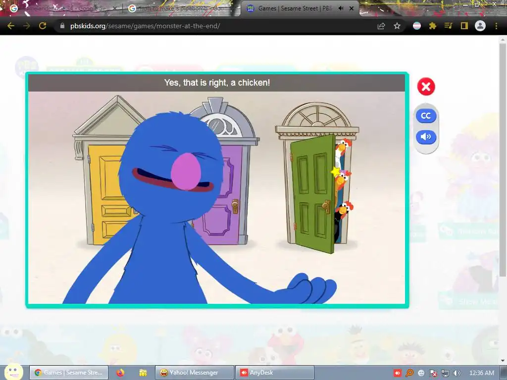Mute the game using the blue speaker button
Image resolution: width=507 pixels, height=380 pixels.
coord(426,137)
